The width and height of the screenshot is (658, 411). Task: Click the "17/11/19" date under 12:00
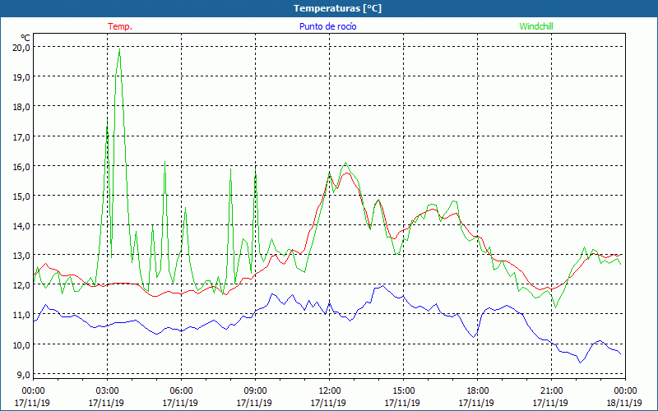click(328, 403)
